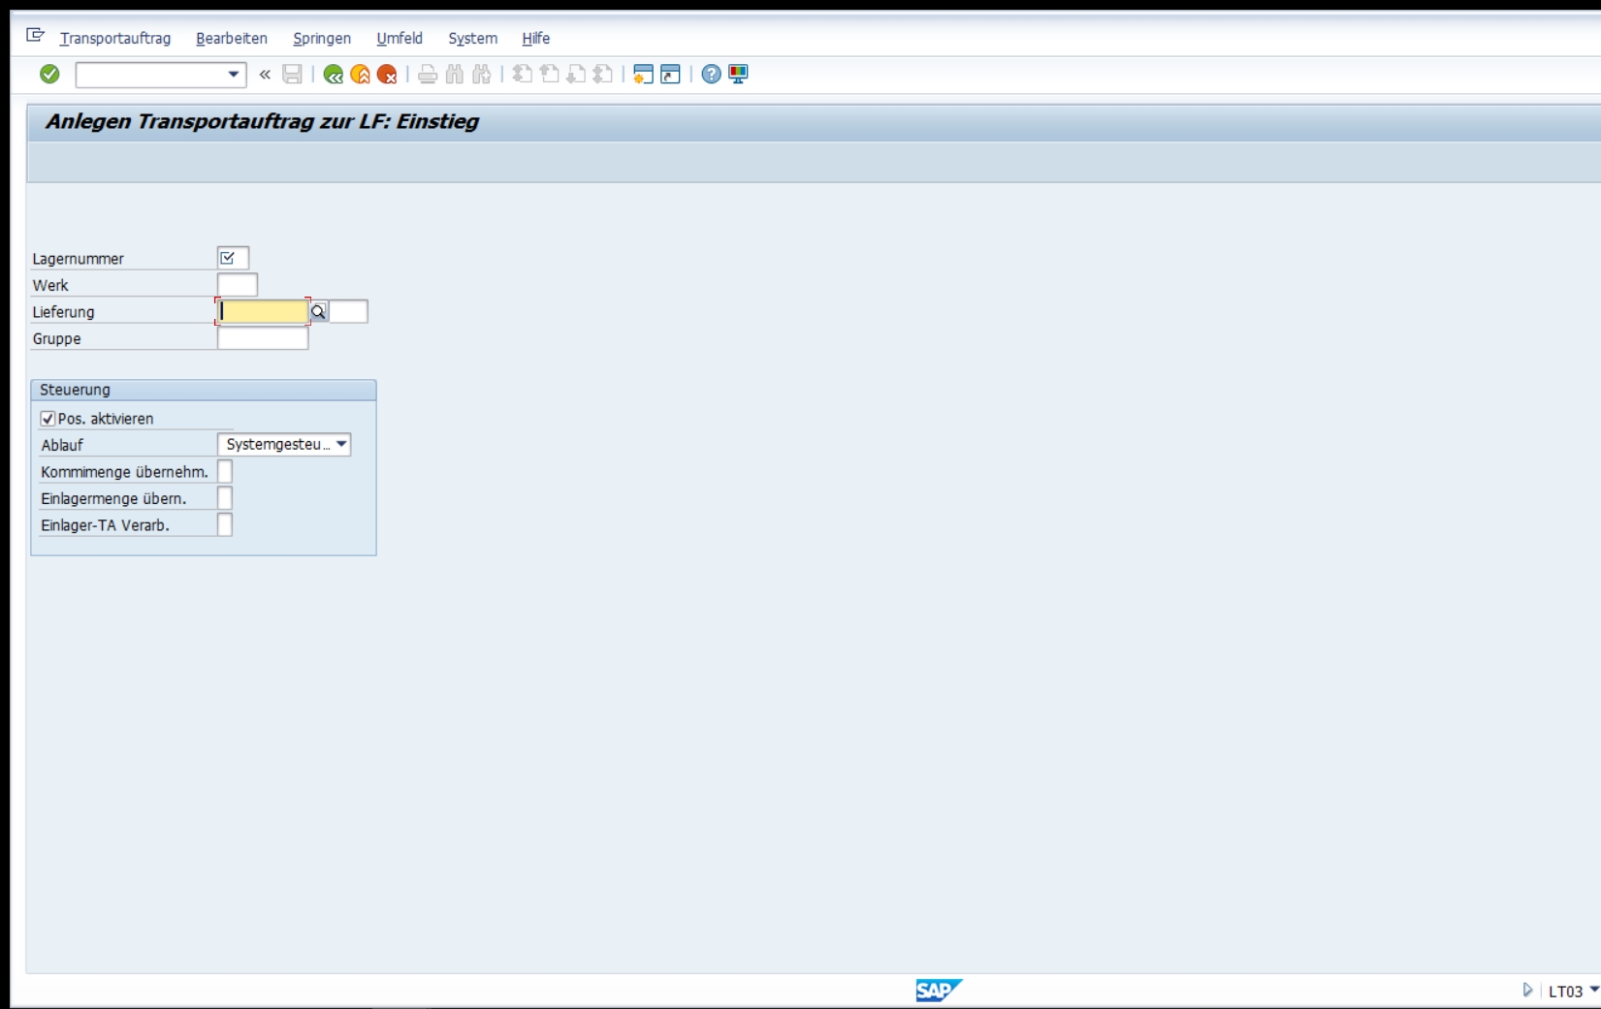Expand the command field dropdown arrow
Viewport: 1601px width, 1009px height.
tap(234, 74)
